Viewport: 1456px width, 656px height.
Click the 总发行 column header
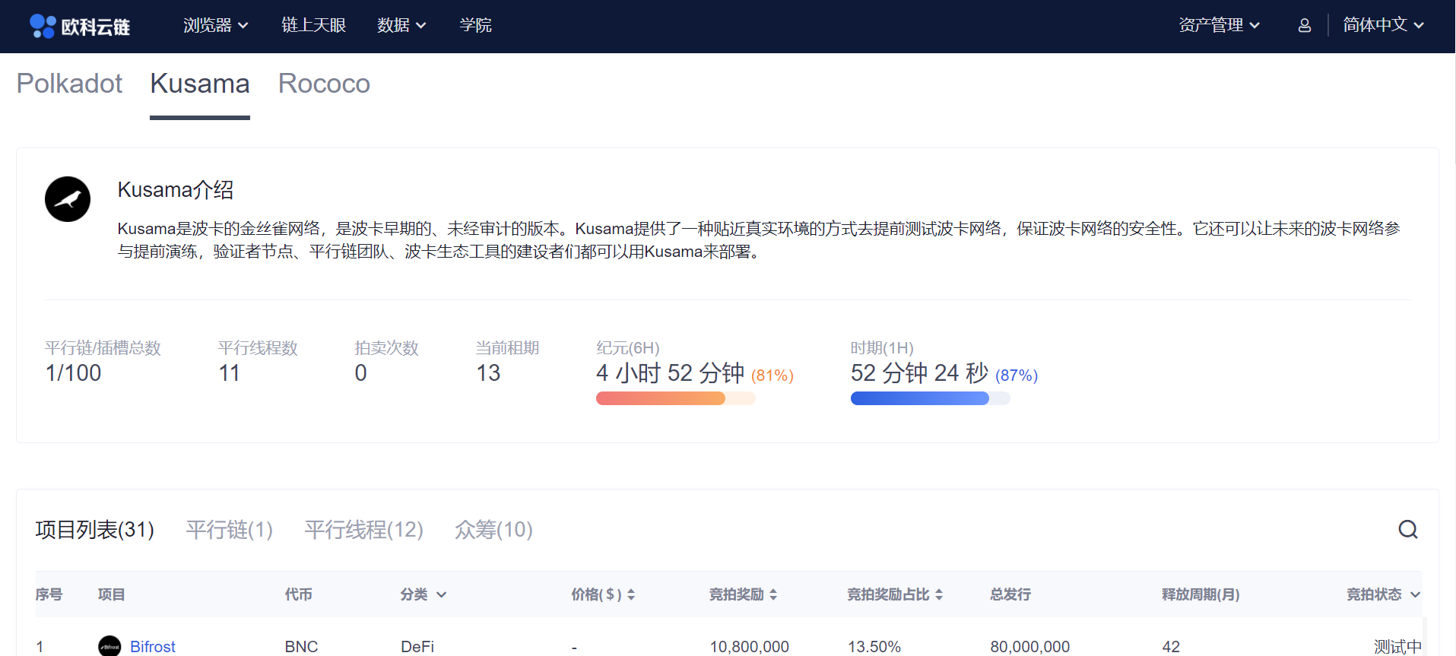(x=1010, y=594)
